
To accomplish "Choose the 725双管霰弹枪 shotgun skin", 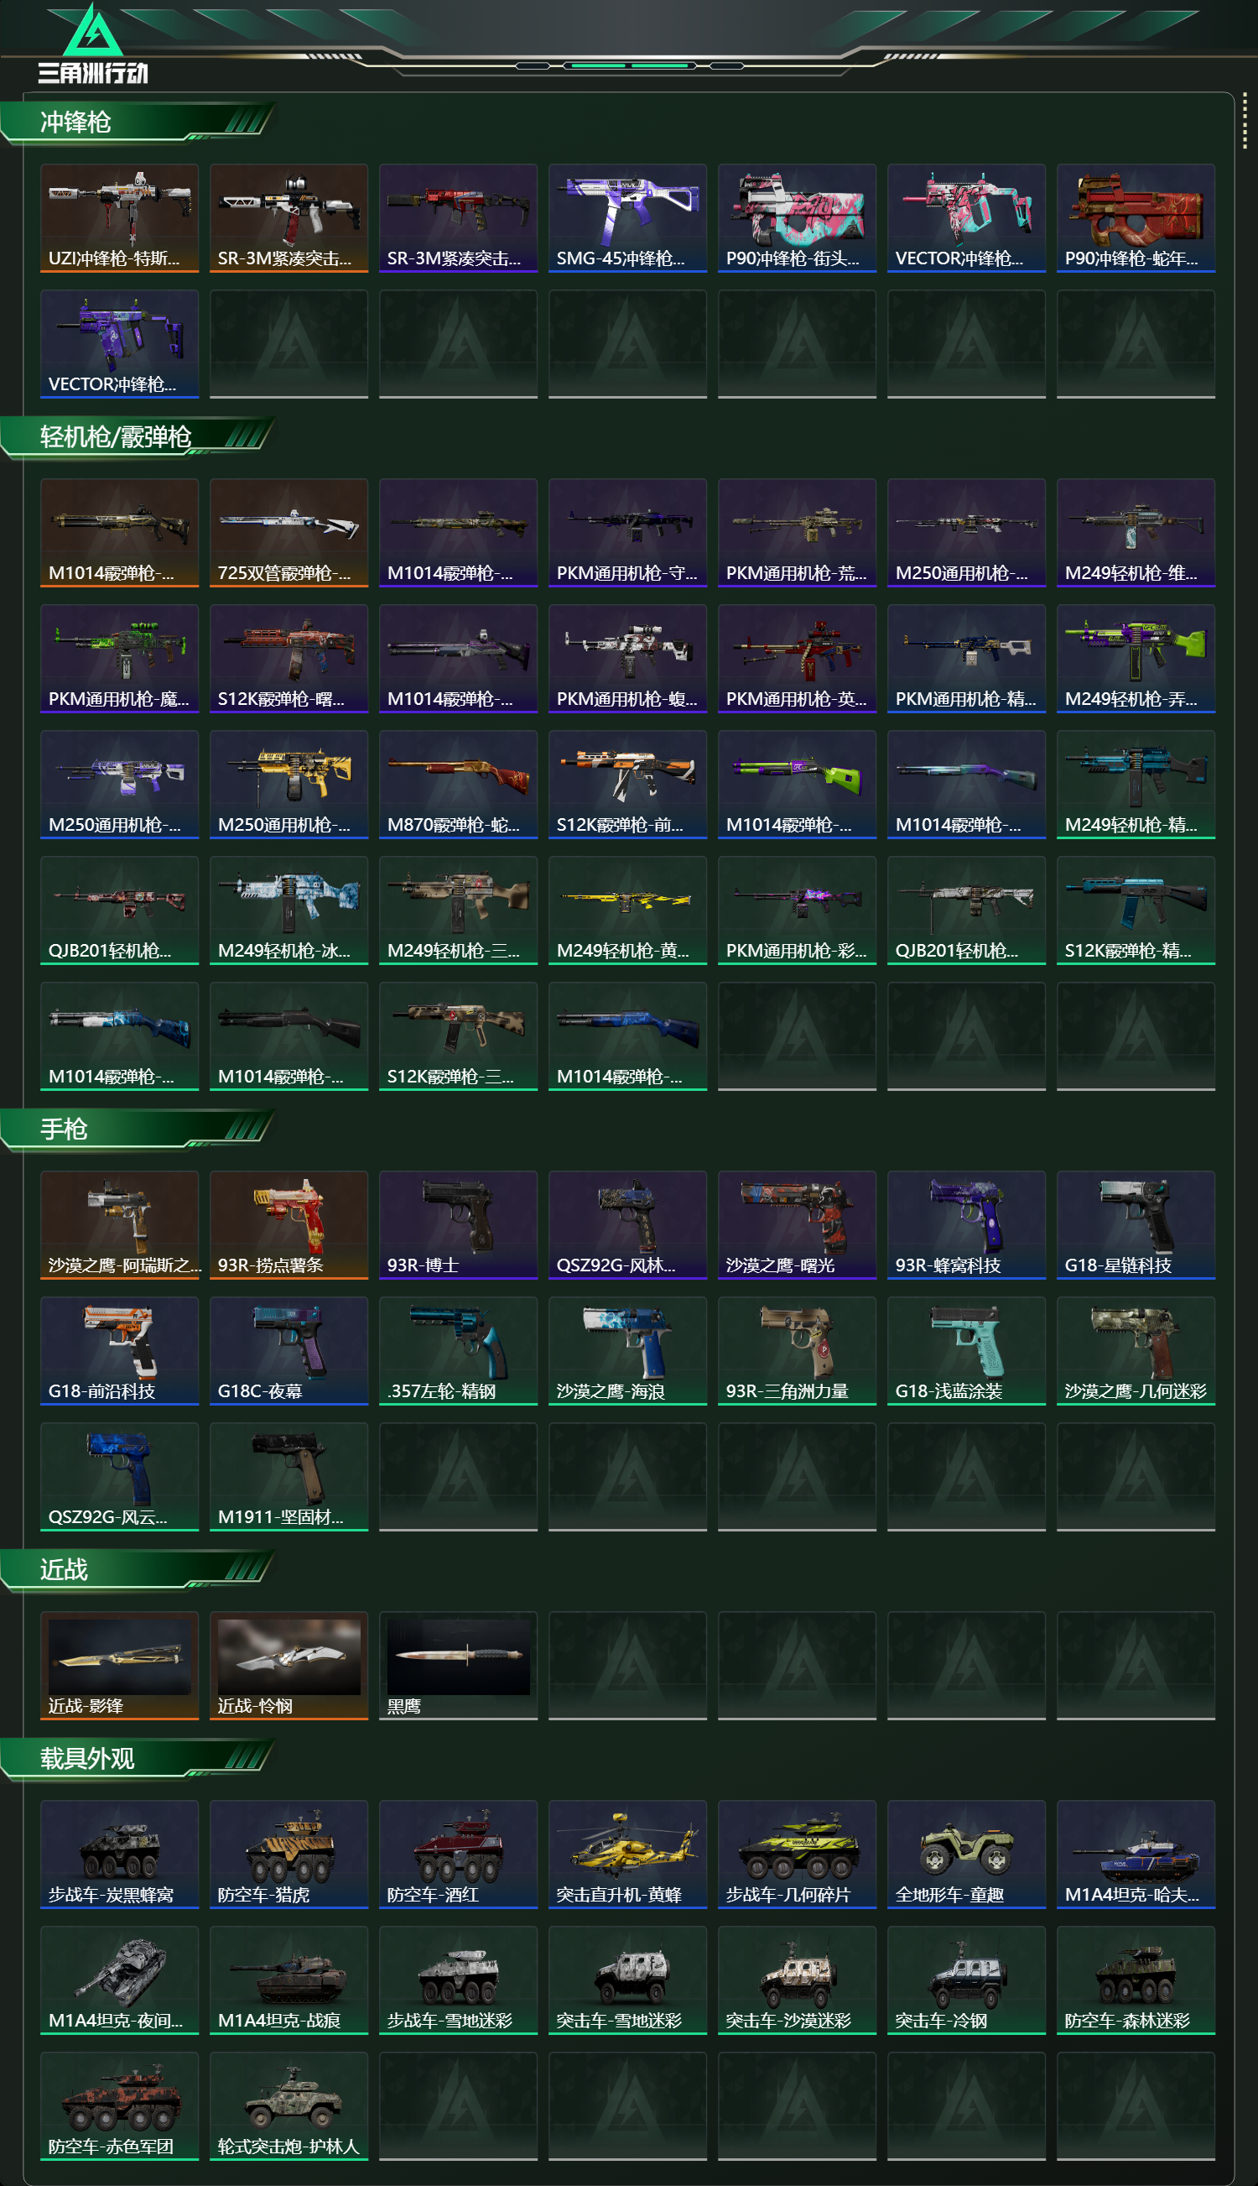I will pyautogui.click(x=289, y=533).
